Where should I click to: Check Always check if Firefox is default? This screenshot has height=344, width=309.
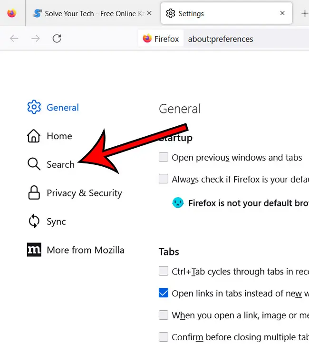[164, 179]
